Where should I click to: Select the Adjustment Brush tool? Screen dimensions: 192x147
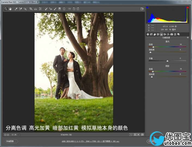55,9
